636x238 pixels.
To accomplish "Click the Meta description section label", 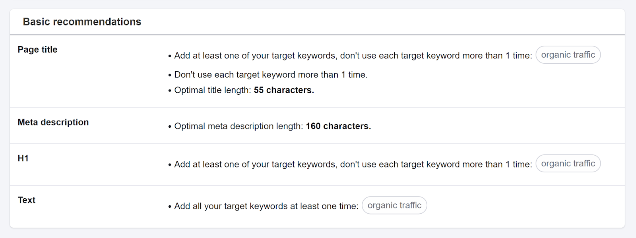I will pyautogui.click(x=53, y=122).
